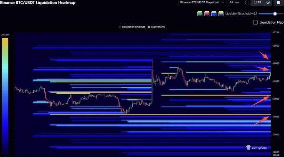The width and height of the screenshot is (284, 157).
Task: Click the 61000 price axis label
Action: (276, 117)
